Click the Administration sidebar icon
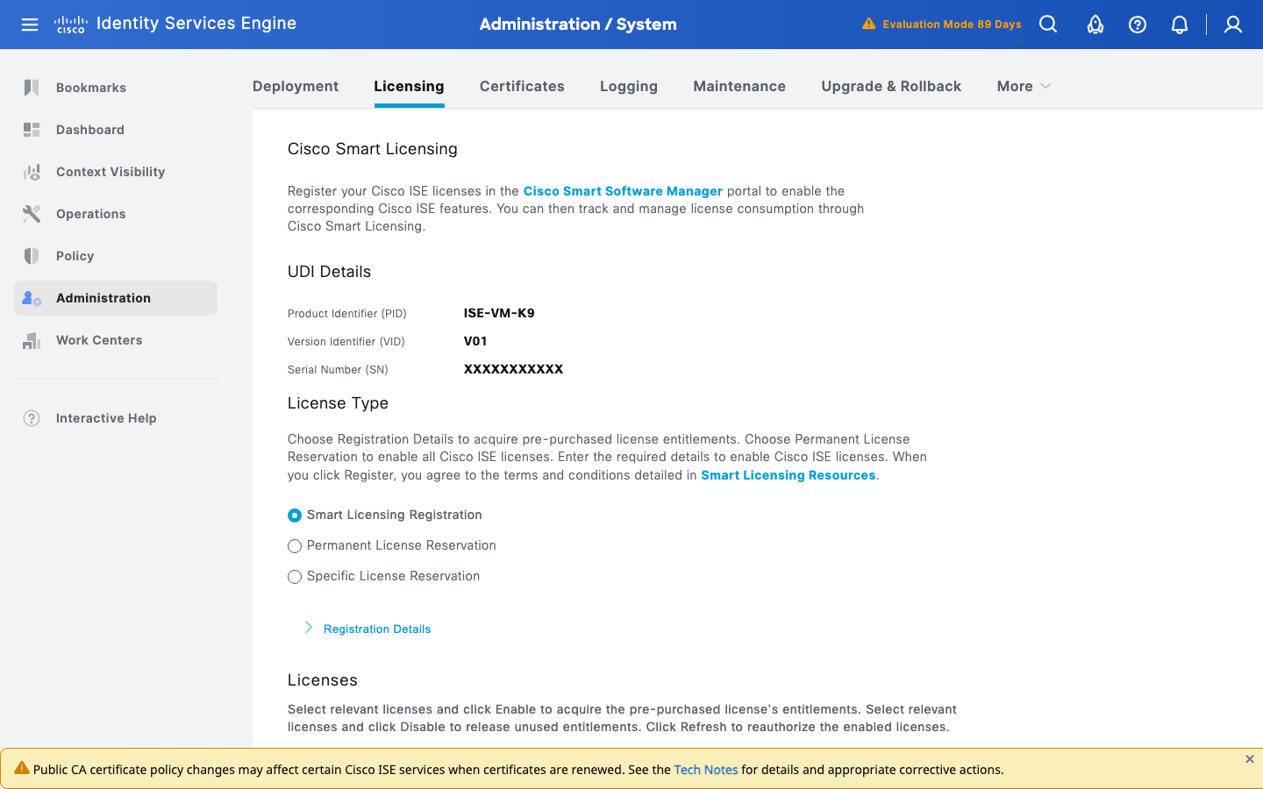 (32, 298)
